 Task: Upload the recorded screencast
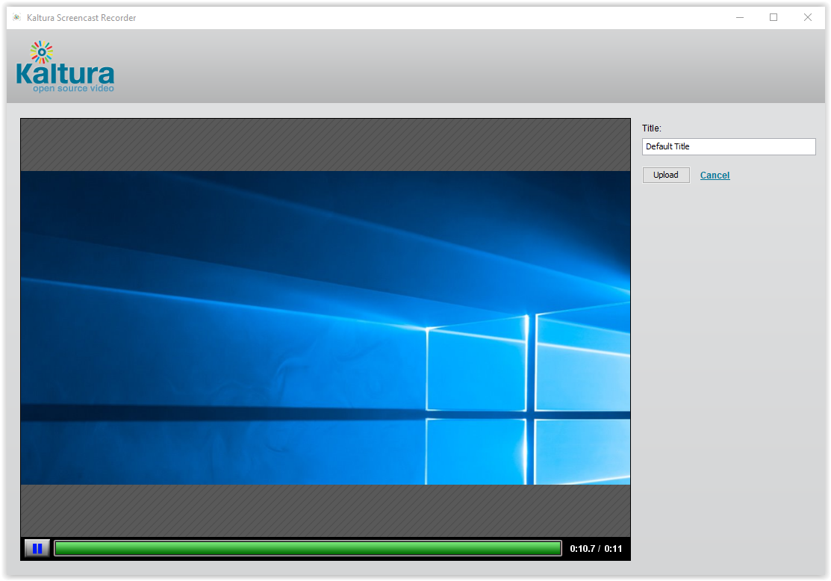pyautogui.click(x=666, y=175)
